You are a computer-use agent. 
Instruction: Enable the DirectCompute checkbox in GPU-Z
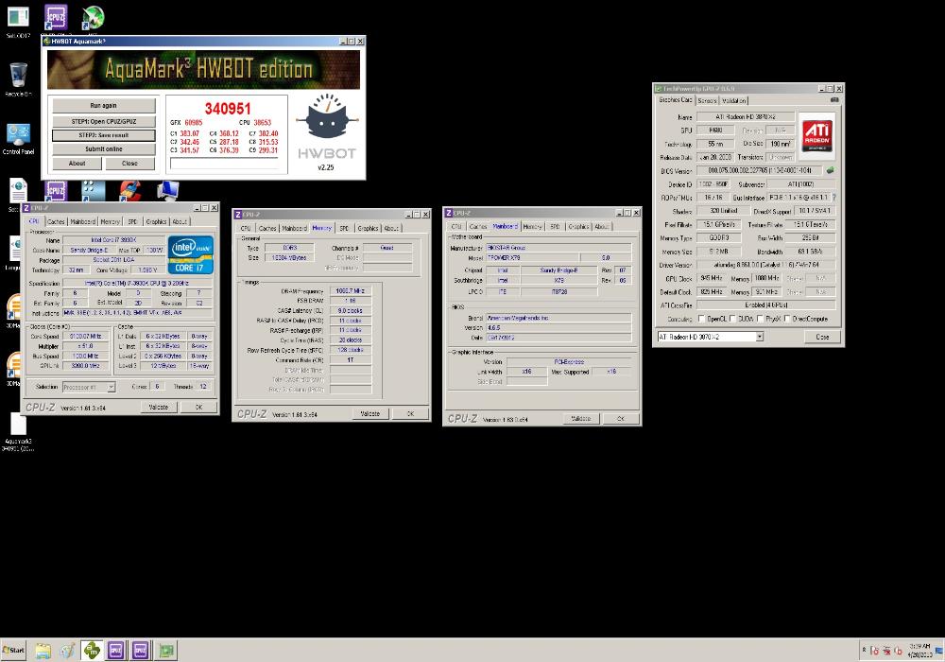pyautogui.click(x=787, y=319)
